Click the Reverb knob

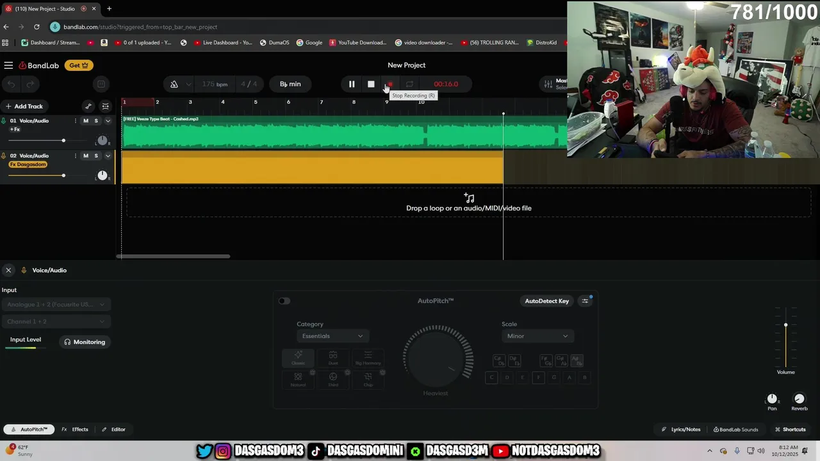(799, 399)
